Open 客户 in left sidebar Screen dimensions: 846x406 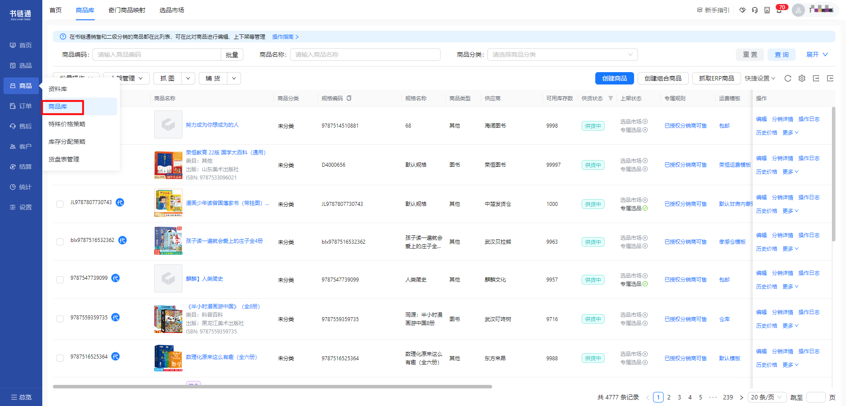(21, 146)
